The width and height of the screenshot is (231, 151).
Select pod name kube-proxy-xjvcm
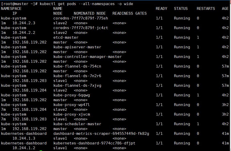[72, 114]
